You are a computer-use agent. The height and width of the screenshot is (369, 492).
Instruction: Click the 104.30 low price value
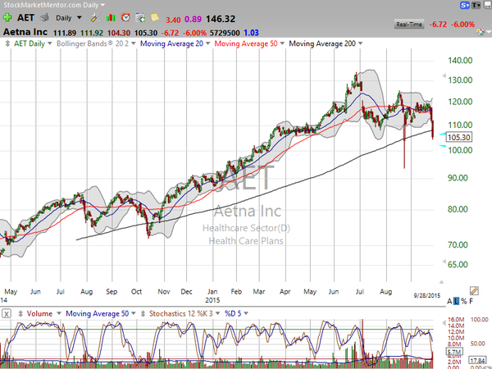coord(119,33)
